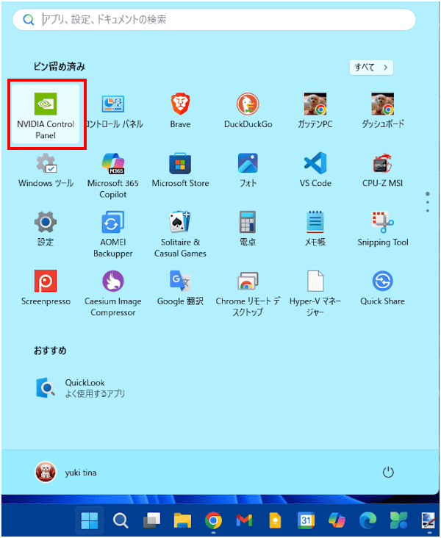Screen dimensions: 441x538
Task: Launch Microsoft 365 Copilot
Action: coord(113,176)
